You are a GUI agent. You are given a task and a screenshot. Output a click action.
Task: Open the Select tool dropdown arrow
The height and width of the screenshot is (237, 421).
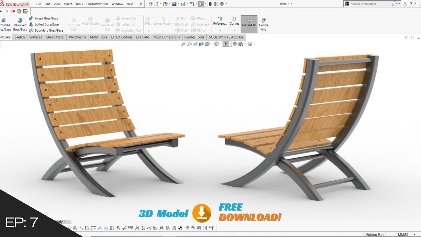206,4
